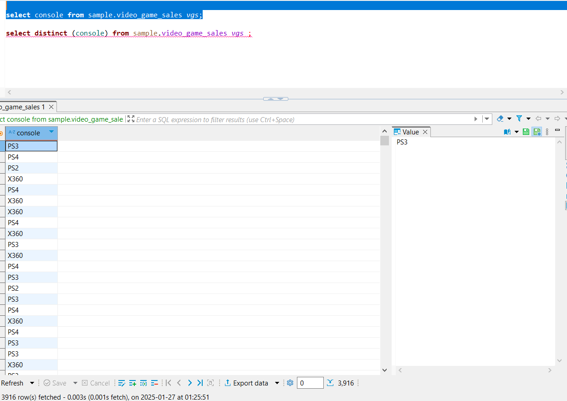Click the console column header
567x401 pixels.
(31, 133)
